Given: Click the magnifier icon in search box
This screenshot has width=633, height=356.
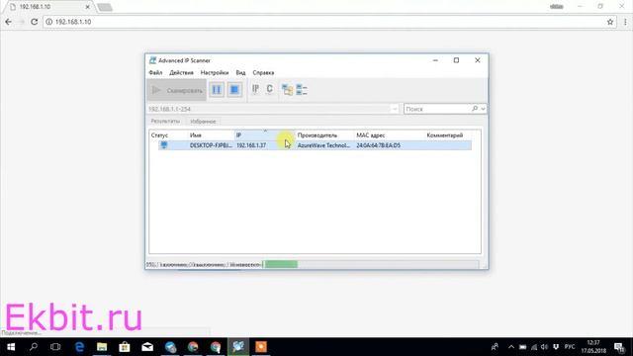Looking at the screenshot, I should tap(475, 109).
